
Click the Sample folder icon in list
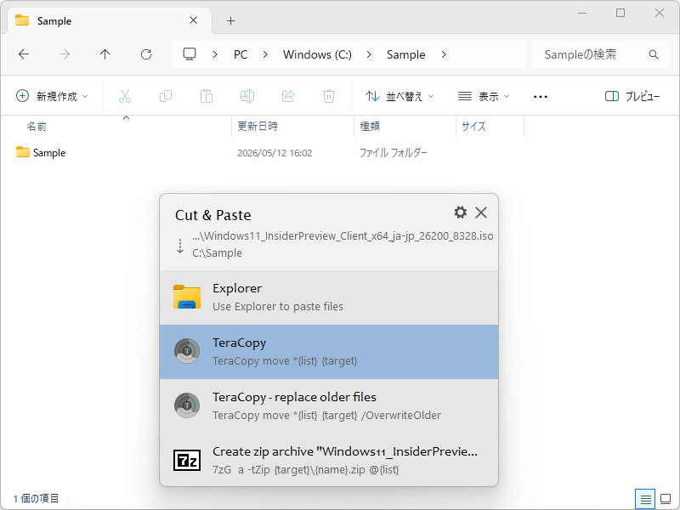(x=23, y=152)
